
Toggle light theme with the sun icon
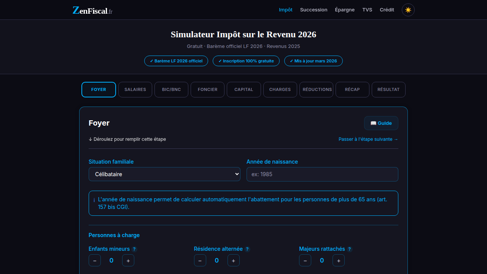(x=408, y=10)
